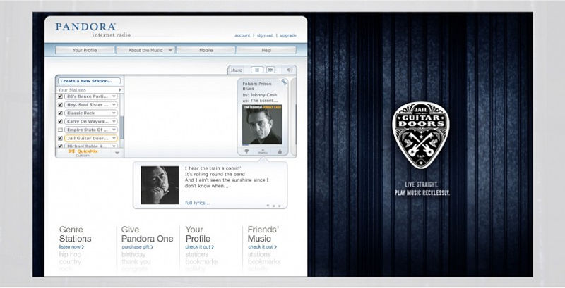Screen dimensions: 565x288
Task: Select the Hey, Soul Sister station
Action: 91,105
